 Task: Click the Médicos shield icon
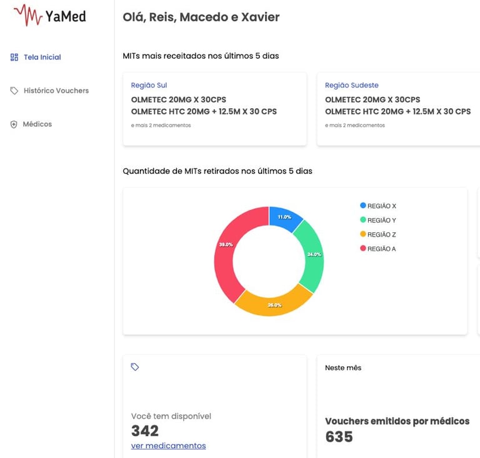click(14, 124)
